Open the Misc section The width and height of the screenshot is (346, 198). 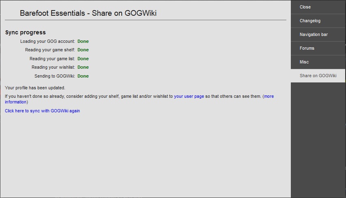click(x=318, y=62)
